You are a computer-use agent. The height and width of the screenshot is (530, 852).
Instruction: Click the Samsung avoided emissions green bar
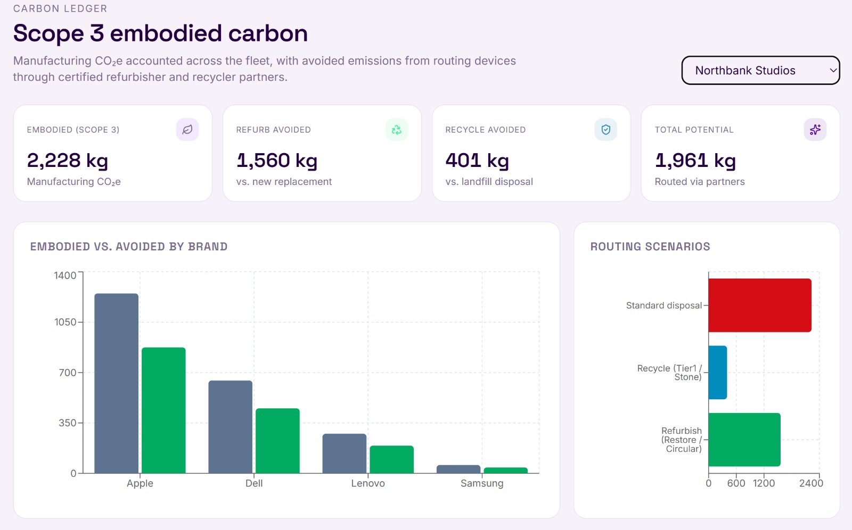pos(505,470)
